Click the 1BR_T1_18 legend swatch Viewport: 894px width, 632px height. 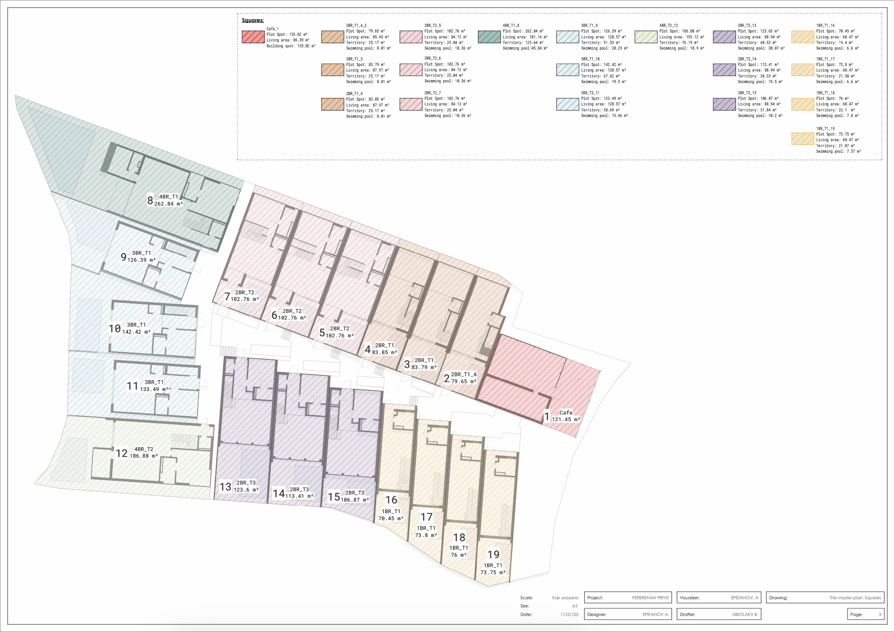click(x=803, y=104)
